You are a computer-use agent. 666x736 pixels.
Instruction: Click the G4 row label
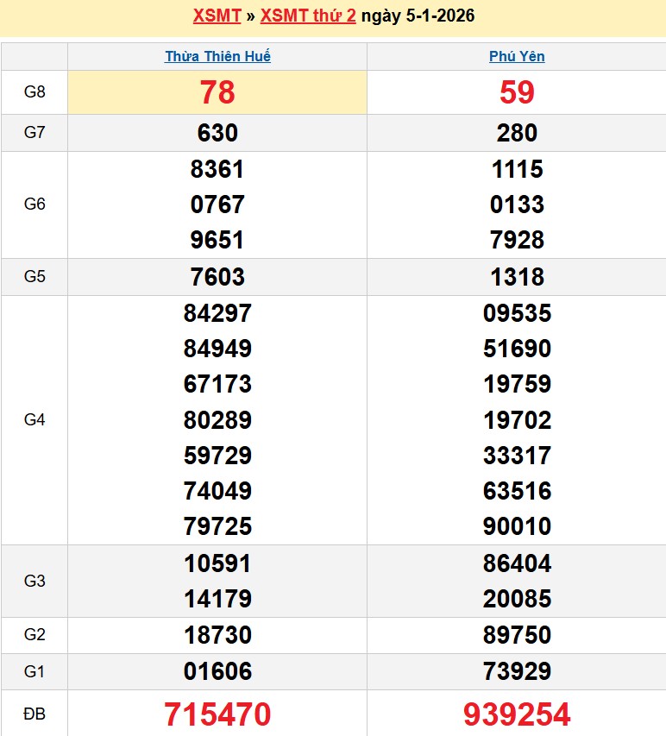pos(35,420)
